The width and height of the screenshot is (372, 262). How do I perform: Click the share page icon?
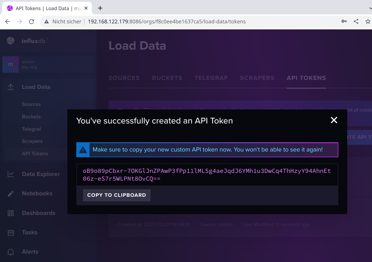point(356,21)
